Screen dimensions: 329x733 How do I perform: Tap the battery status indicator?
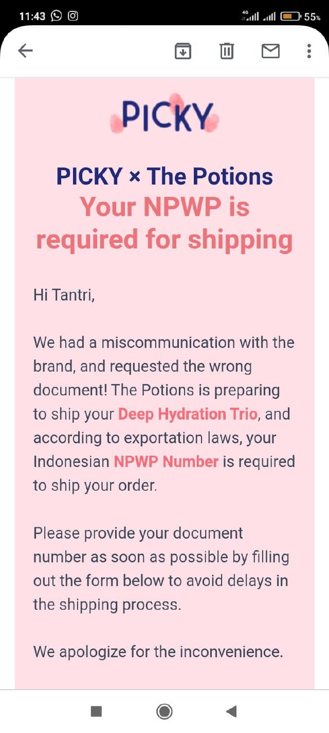coord(291,16)
